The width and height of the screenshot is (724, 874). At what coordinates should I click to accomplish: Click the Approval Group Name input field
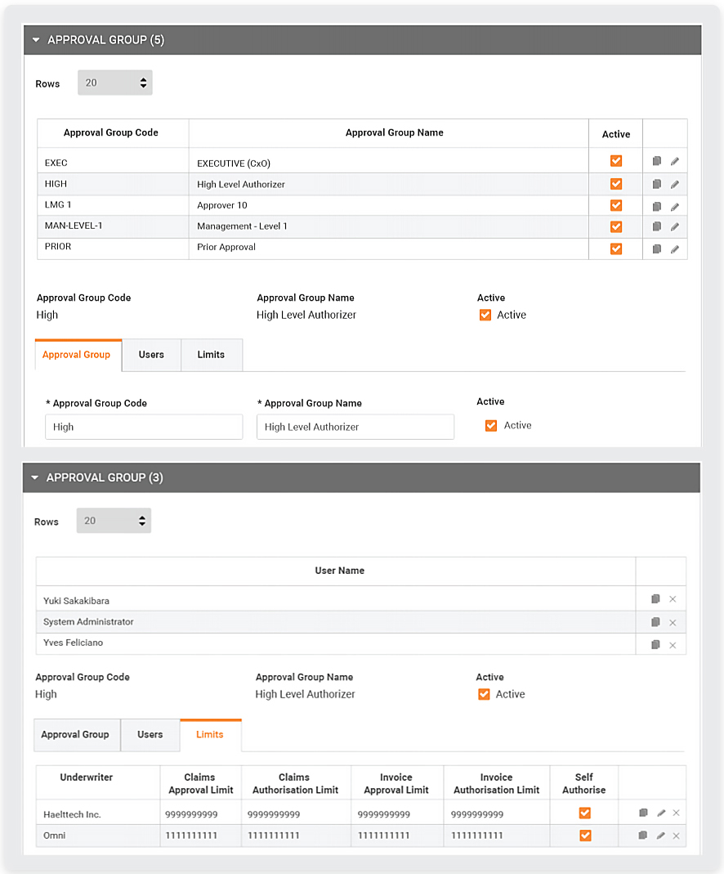355,427
